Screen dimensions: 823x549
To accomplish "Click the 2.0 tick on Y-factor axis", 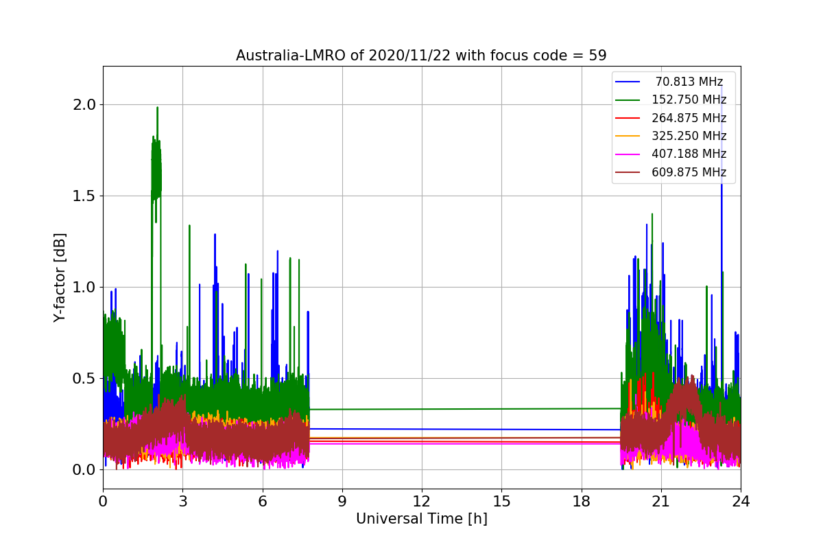I will 86,104.
